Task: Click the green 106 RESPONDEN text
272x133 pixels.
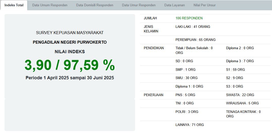Action: click(x=189, y=18)
